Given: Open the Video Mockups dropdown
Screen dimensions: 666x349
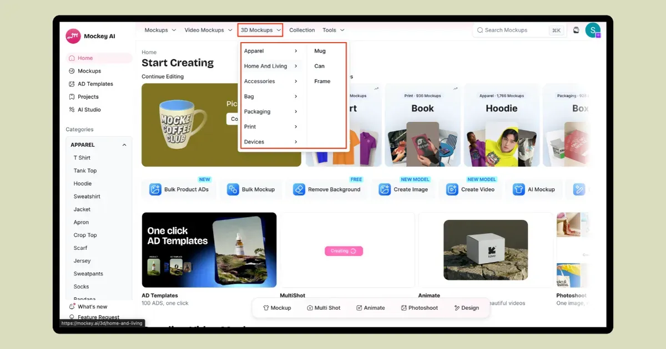Looking at the screenshot, I should [x=208, y=30].
